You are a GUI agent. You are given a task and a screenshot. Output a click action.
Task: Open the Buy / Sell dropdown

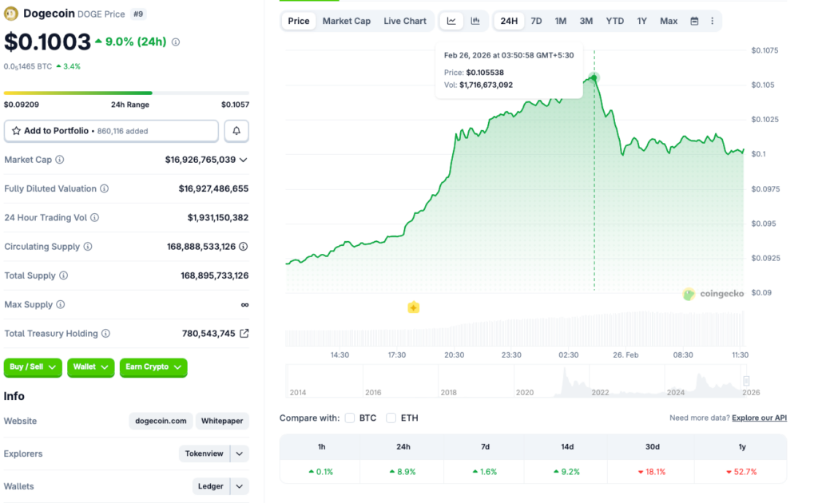pos(33,367)
